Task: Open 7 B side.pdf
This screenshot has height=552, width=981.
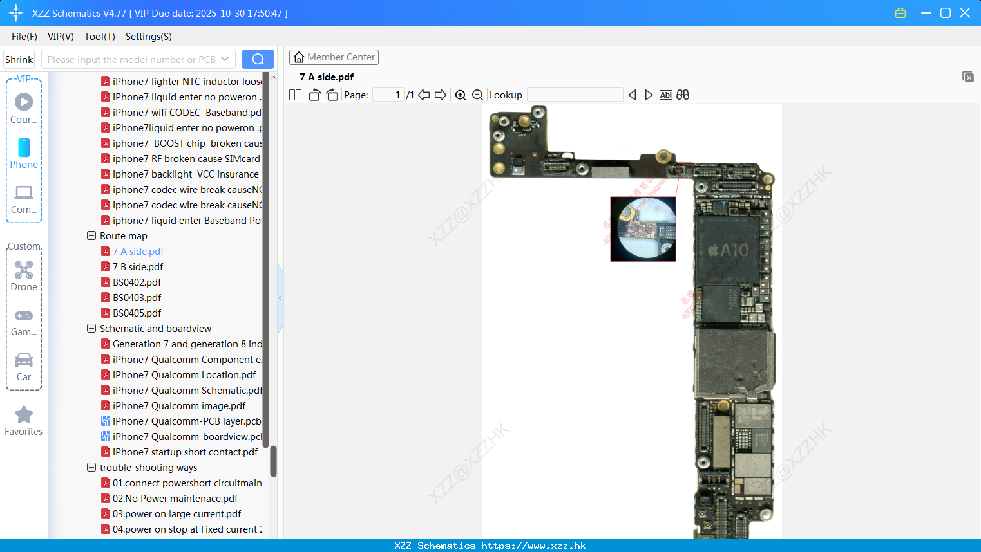Action: point(138,266)
